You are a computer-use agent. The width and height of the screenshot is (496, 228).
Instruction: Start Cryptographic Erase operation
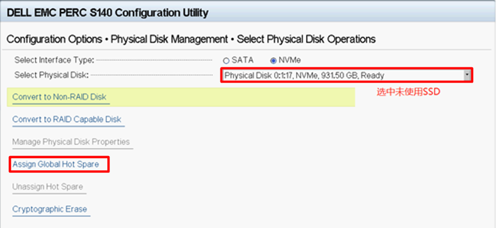pos(50,209)
